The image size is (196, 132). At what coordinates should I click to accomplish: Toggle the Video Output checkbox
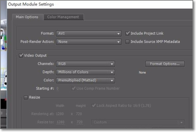point(21,56)
